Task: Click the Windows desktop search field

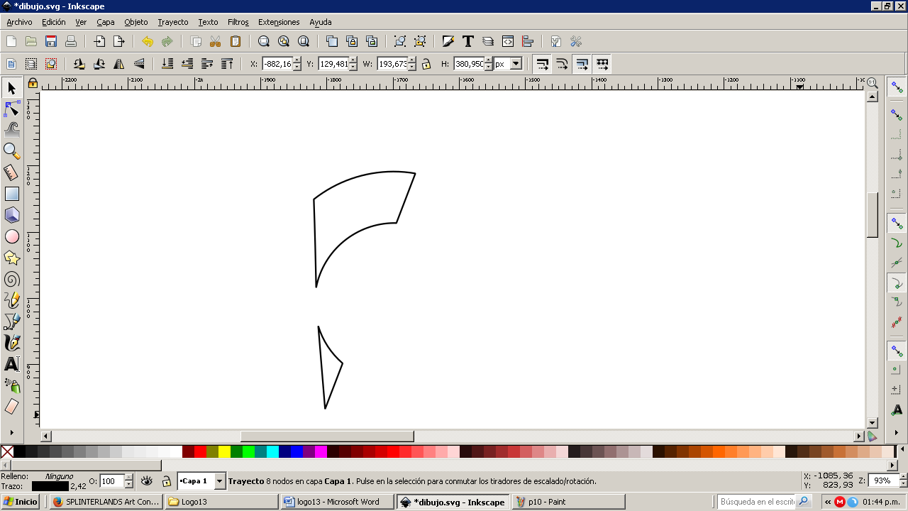Action: click(756, 502)
